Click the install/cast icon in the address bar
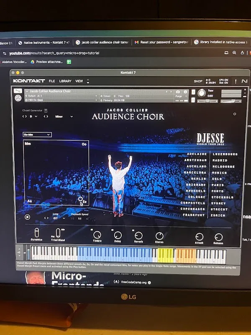Image resolution: width=251 pixels, height=335 pixels. coord(226,53)
